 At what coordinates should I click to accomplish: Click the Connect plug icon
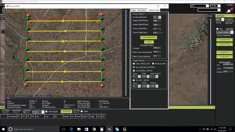(230, 10)
